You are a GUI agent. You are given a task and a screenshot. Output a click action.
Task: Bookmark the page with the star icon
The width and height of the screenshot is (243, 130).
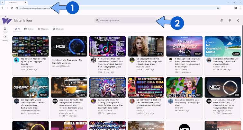point(218,8)
